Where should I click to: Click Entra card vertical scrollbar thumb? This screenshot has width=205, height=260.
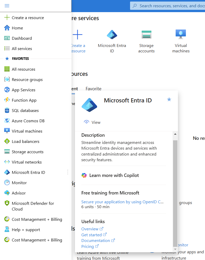(175, 193)
